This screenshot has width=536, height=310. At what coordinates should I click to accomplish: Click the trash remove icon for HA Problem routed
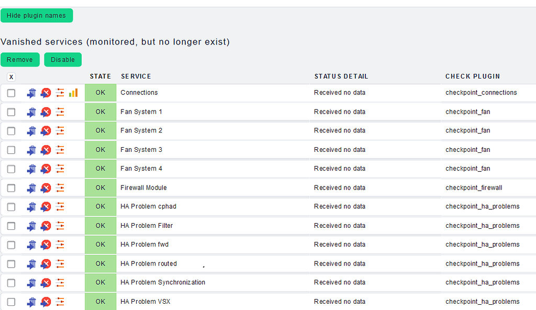[31, 264]
